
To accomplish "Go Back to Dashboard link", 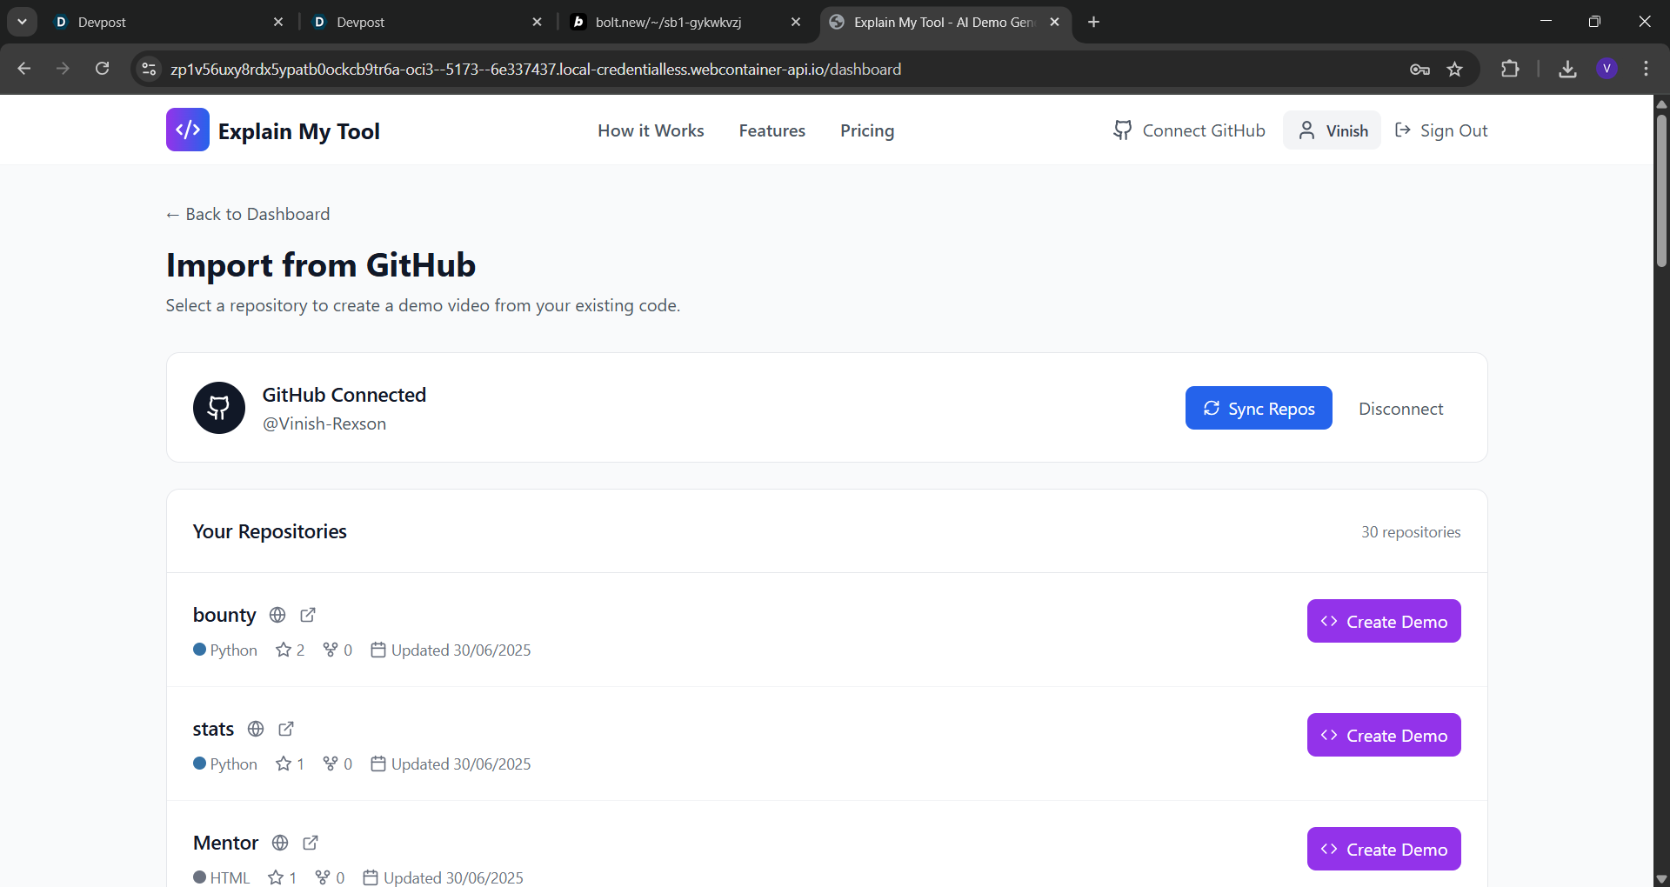I will tap(248, 214).
